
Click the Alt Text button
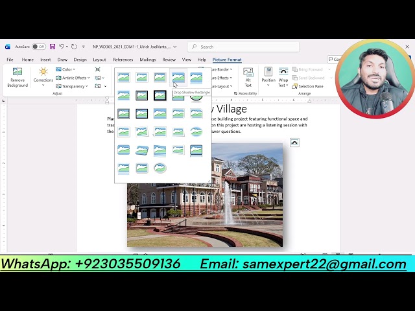pyautogui.click(x=248, y=77)
